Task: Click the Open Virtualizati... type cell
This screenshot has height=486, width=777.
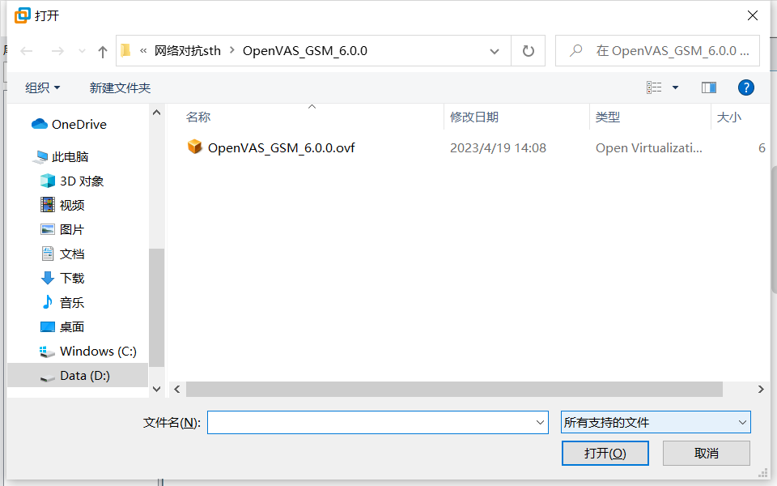Action: pyautogui.click(x=648, y=147)
